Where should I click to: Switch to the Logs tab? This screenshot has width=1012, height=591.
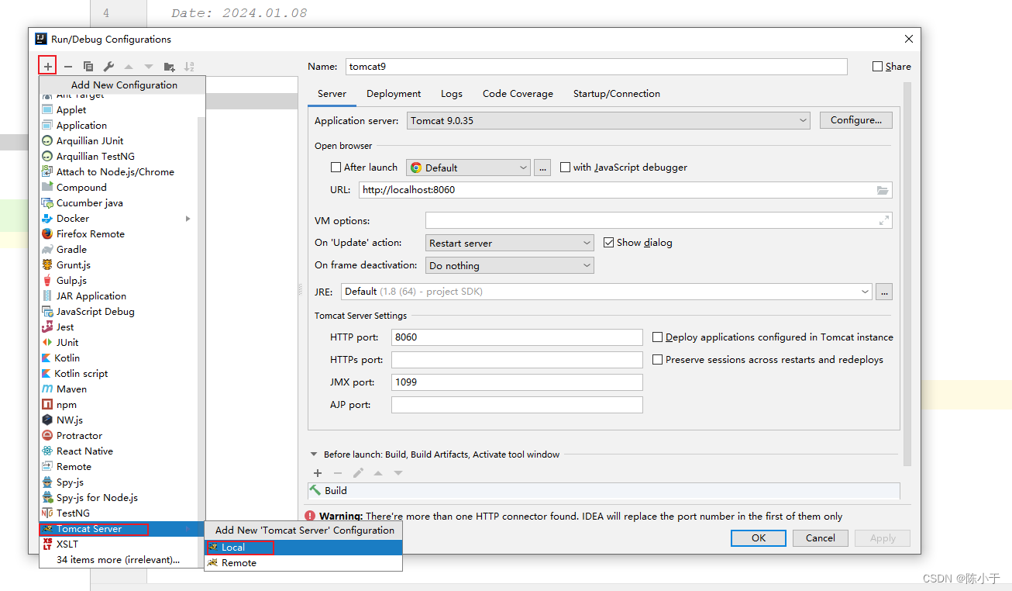pos(452,94)
